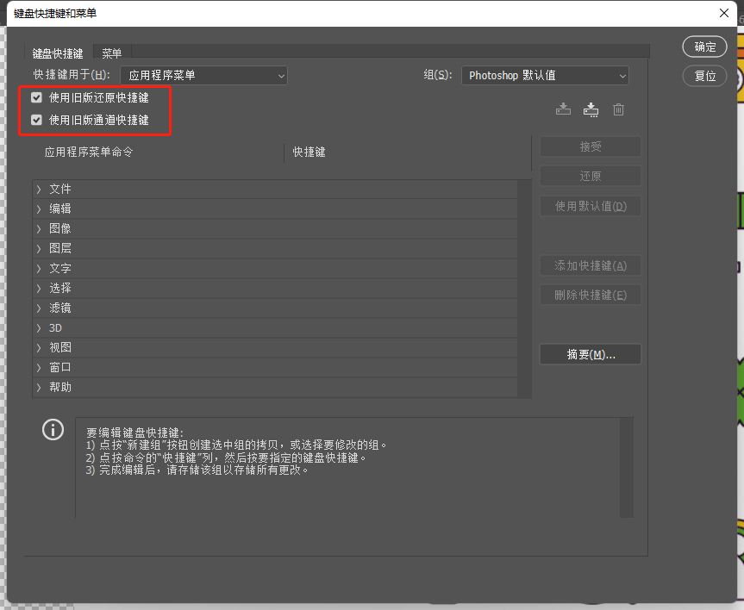Image resolution: width=744 pixels, height=610 pixels.
Task: Click the 复位 button
Action: click(704, 76)
